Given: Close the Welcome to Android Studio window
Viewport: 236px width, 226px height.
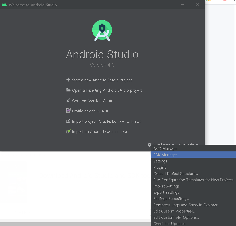Looking at the screenshot, I should [197, 5].
